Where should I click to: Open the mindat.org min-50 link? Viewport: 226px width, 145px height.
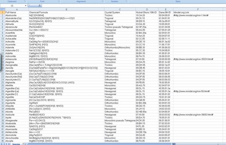(x=191, y=91)
